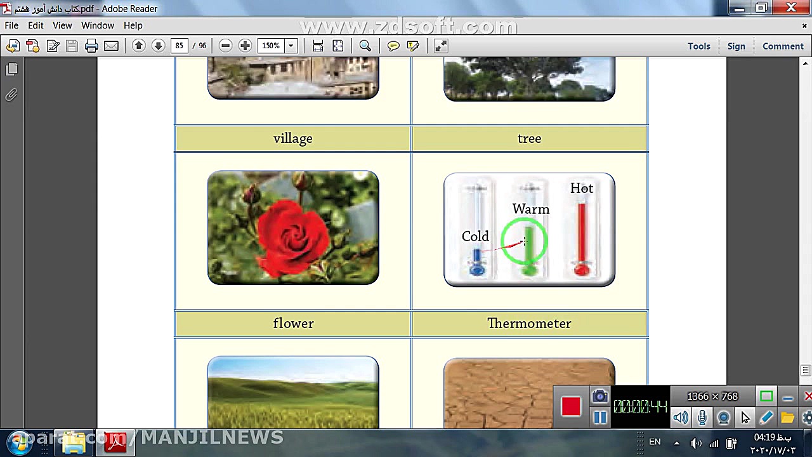Click the fit one full page icon
This screenshot has height=457, width=812.
click(338, 46)
